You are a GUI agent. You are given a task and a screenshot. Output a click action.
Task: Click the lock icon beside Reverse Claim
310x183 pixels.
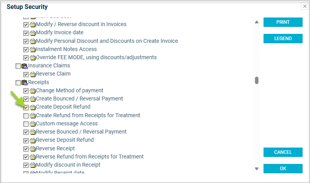point(33,74)
